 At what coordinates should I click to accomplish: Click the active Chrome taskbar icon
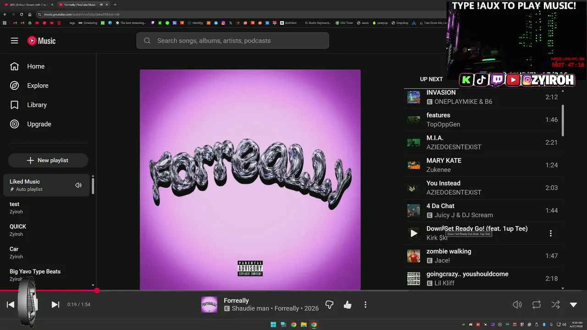314,324
